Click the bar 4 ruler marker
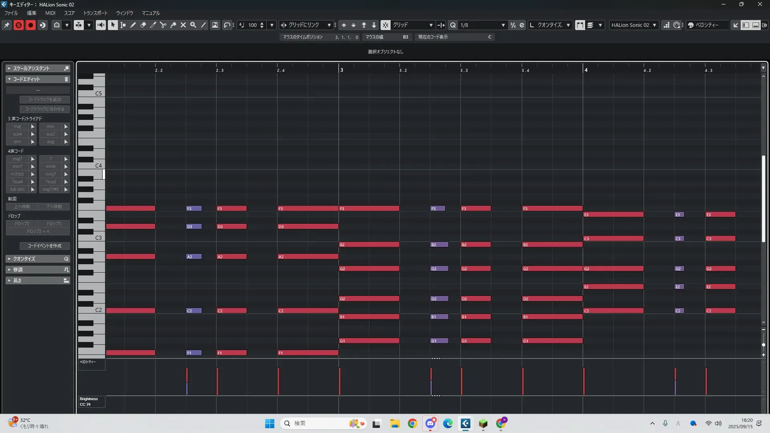This screenshot has width=770, height=433. coord(586,70)
